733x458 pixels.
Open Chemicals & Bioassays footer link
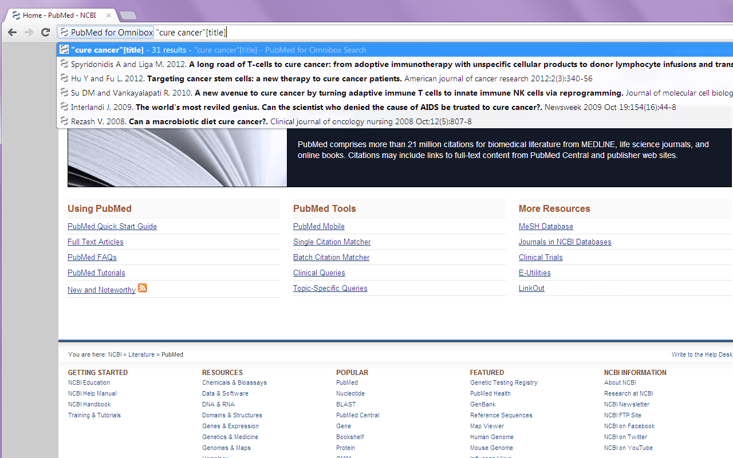[234, 382]
